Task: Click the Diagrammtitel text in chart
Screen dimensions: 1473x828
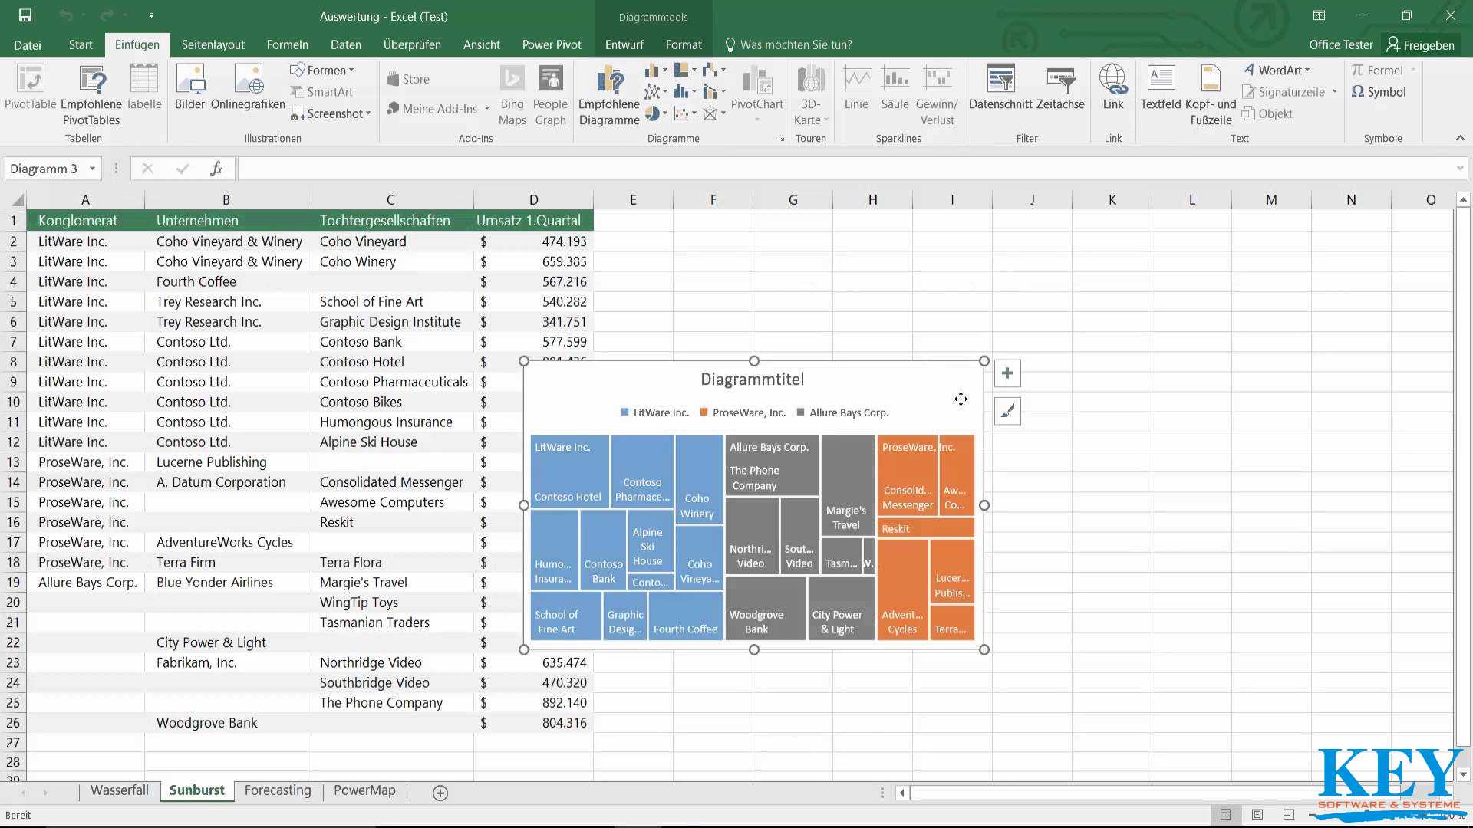Action: pyautogui.click(x=753, y=379)
